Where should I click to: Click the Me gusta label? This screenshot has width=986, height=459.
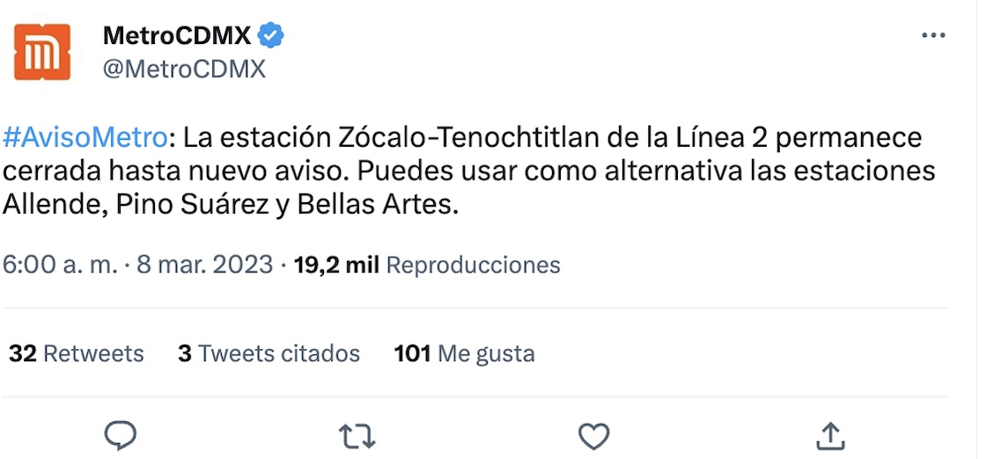tap(486, 353)
